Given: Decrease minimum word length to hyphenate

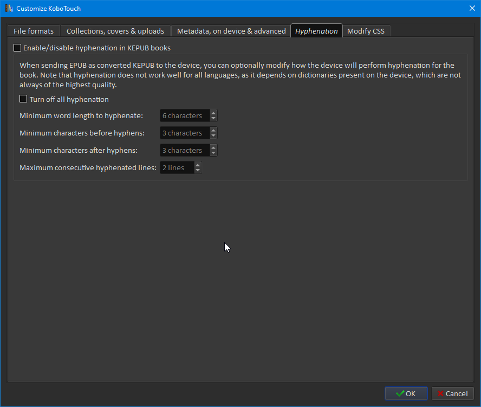Looking at the screenshot, I should [213, 119].
